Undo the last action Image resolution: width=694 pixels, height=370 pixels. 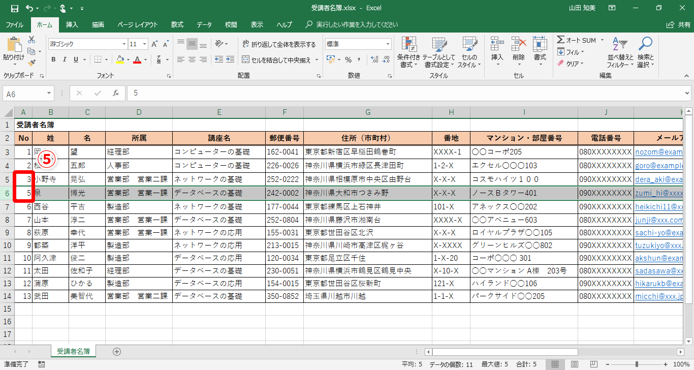29,8
